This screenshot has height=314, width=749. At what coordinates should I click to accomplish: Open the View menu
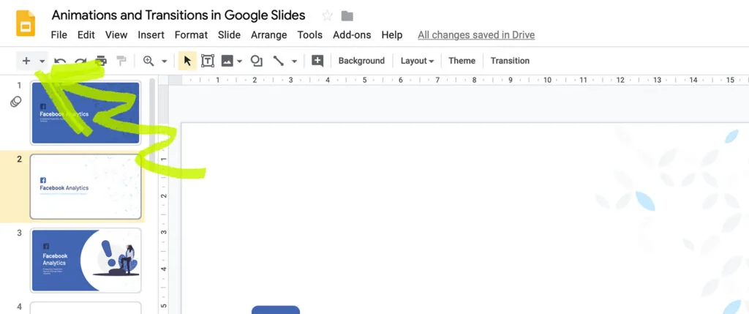(116, 35)
